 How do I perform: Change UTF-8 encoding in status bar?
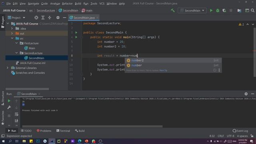[230, 136]
